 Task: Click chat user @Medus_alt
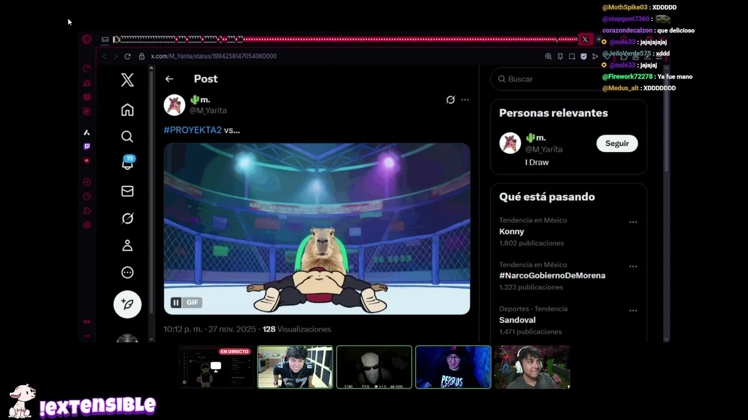pyautogui.click(x=620, y=88)
